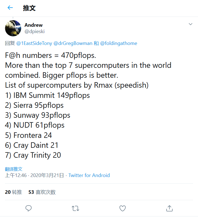Open the @dpieski handle

[x=34, y=31]
